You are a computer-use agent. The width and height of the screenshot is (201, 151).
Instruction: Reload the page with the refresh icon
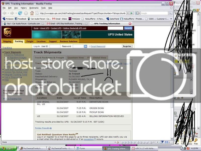(20, 13)
